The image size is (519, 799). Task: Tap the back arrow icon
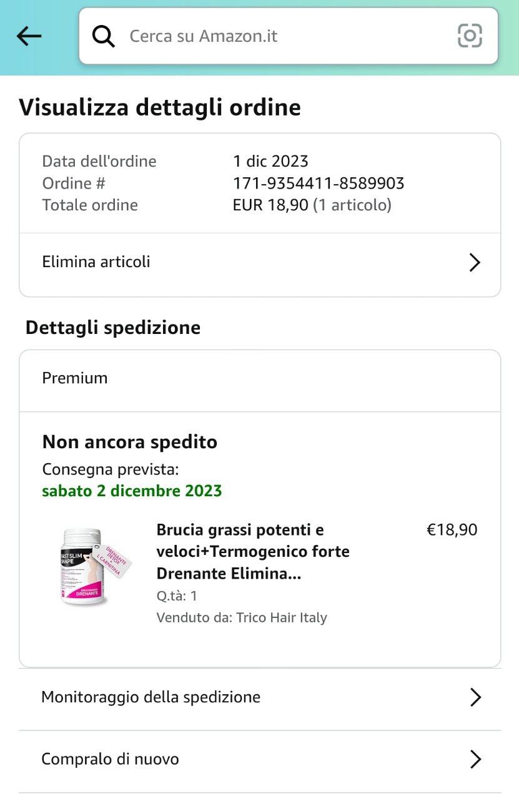[x=29, y=36]
